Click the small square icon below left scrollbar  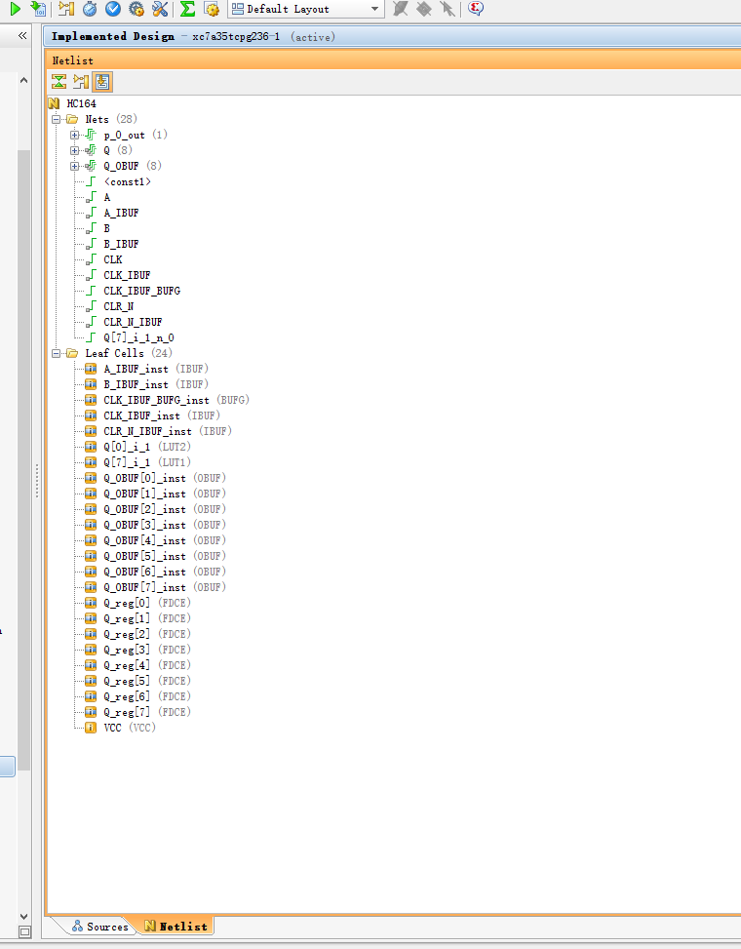(x=24, y=932)
